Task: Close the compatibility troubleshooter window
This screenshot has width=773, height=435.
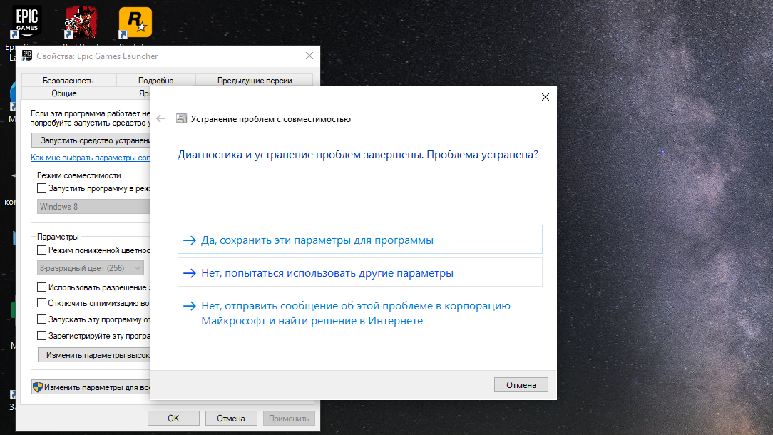Action: click(x=546, y=97)
